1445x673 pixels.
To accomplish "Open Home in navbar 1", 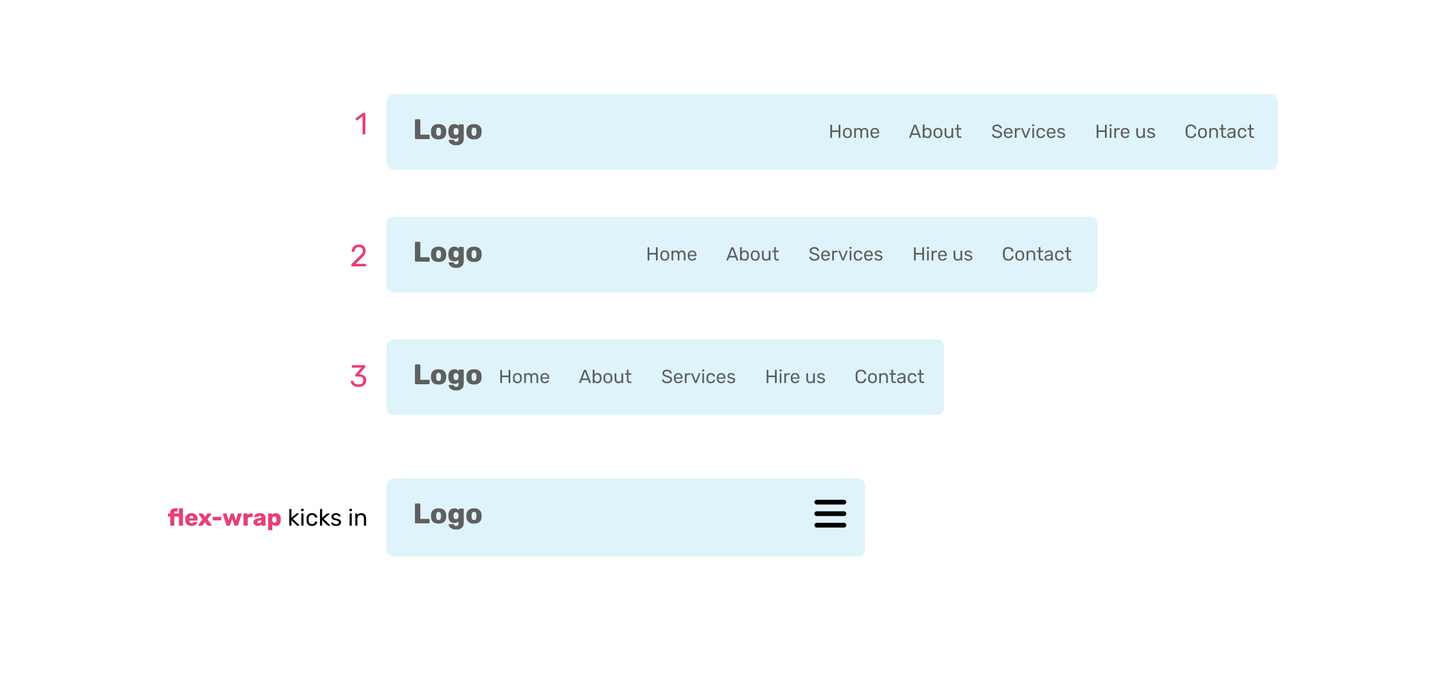I will click(854, 131).
